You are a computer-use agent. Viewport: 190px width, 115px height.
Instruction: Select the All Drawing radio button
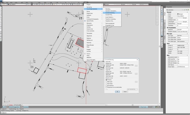click(x=106, y=80)
